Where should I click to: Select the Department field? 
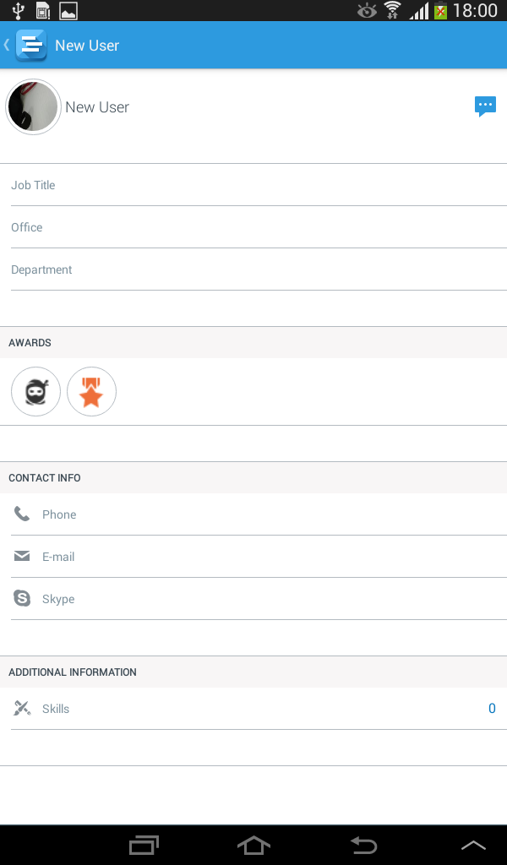pyautogui.click(x=259, y=269)
